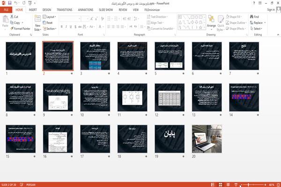This screenshot has height=187, width=281.
Task: Click the Sign in link
Action: 271,10
